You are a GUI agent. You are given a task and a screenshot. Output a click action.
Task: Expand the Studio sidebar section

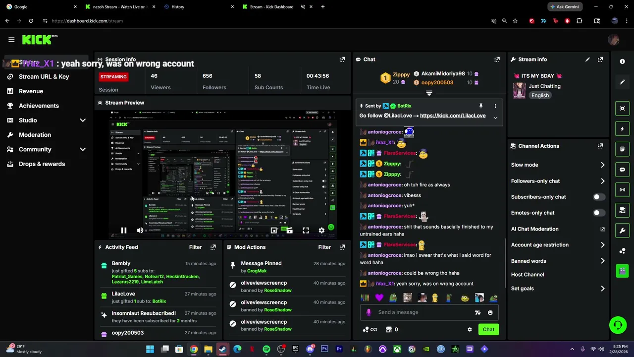tap(83, 120)
